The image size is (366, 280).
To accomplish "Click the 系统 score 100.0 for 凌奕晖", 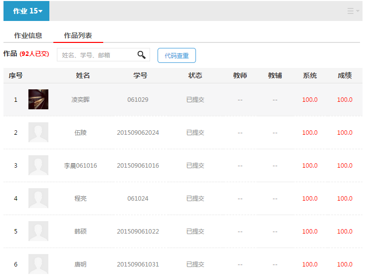I will [x=310, y=100].
